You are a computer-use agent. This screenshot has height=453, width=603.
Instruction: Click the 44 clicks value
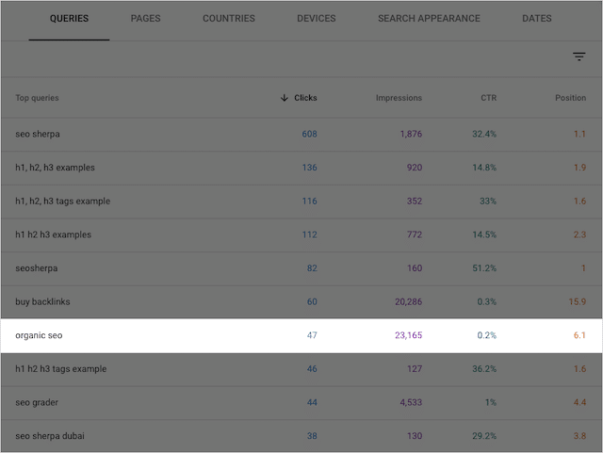[312, 403]
